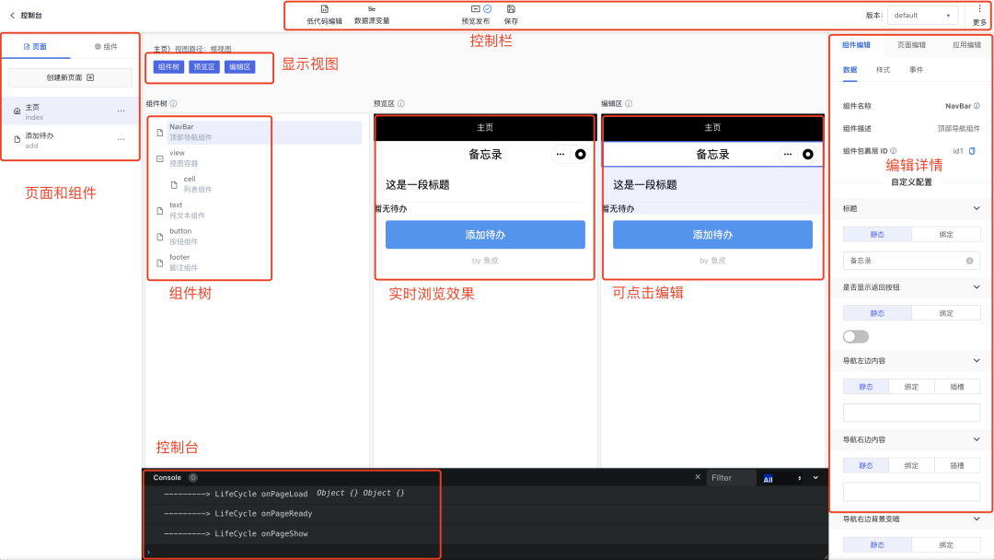Viewport: 994px width, 560px height.
Task: Toggle the 组件树 view button
Action: (x=168, y=66)
